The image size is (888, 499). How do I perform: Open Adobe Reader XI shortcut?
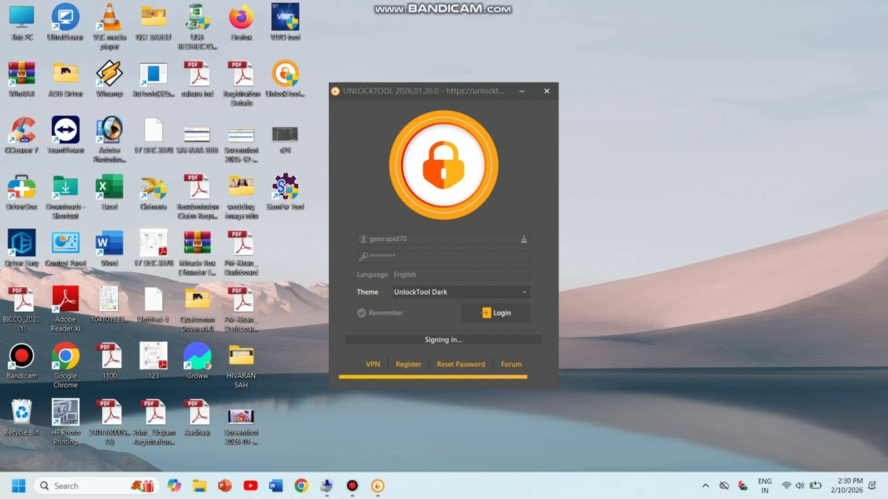65,309
